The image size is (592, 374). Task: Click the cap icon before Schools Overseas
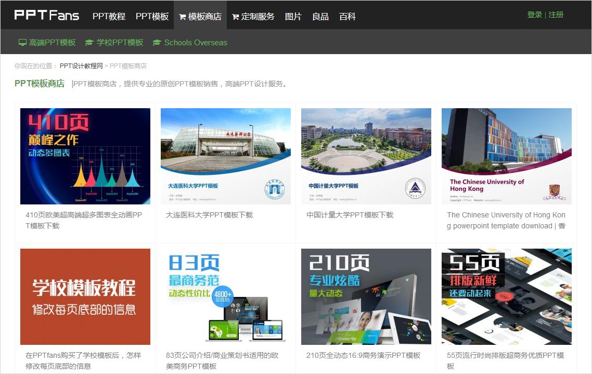click(x=157, y=42)
